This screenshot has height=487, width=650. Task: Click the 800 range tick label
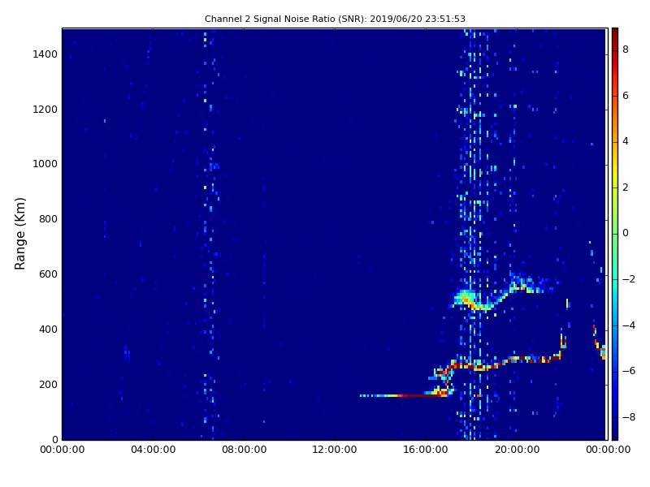pos(49,219)
